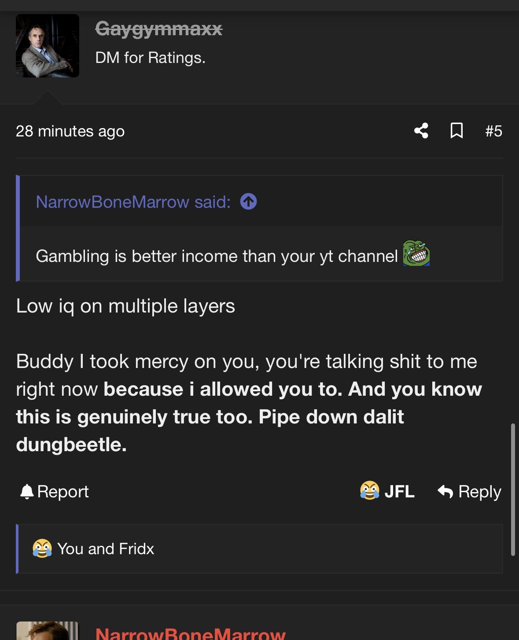Screen dimensions: 519x640
Task: Expand the quoted "Gambling is better income" text
Action: (x=217, y=256)
